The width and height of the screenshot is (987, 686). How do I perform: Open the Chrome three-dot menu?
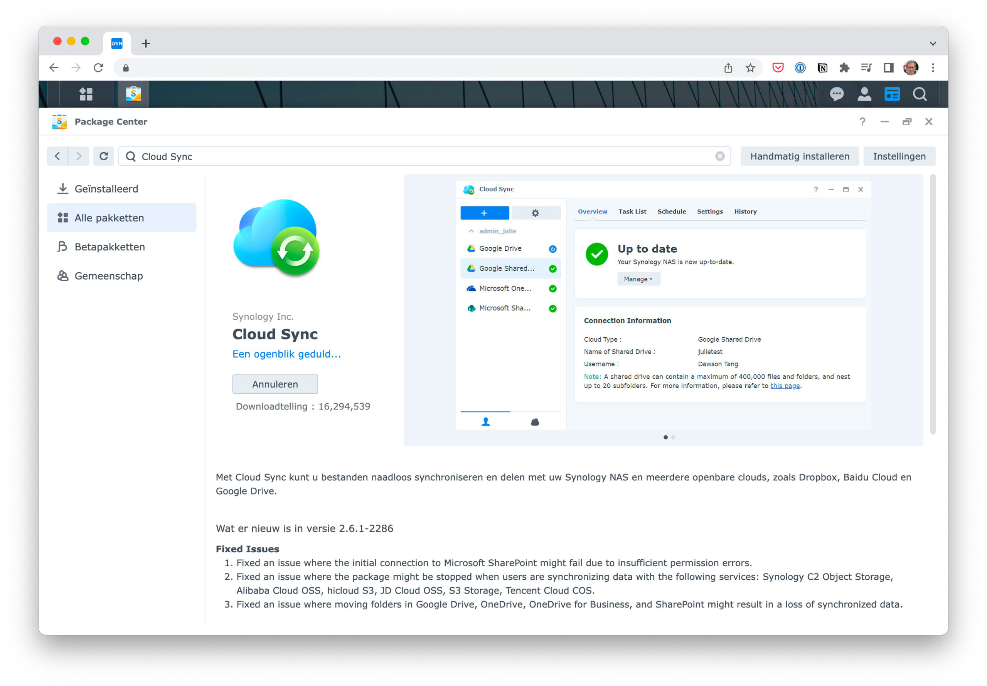(x=933, y=68)
